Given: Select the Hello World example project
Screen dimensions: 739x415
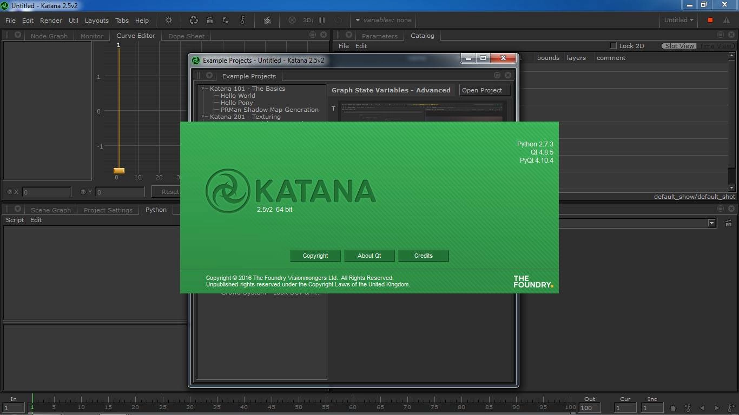Looking at the screenshot, I should point(238,96).
